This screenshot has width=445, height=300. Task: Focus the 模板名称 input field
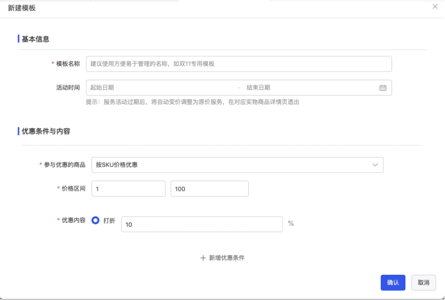(238, 64)
